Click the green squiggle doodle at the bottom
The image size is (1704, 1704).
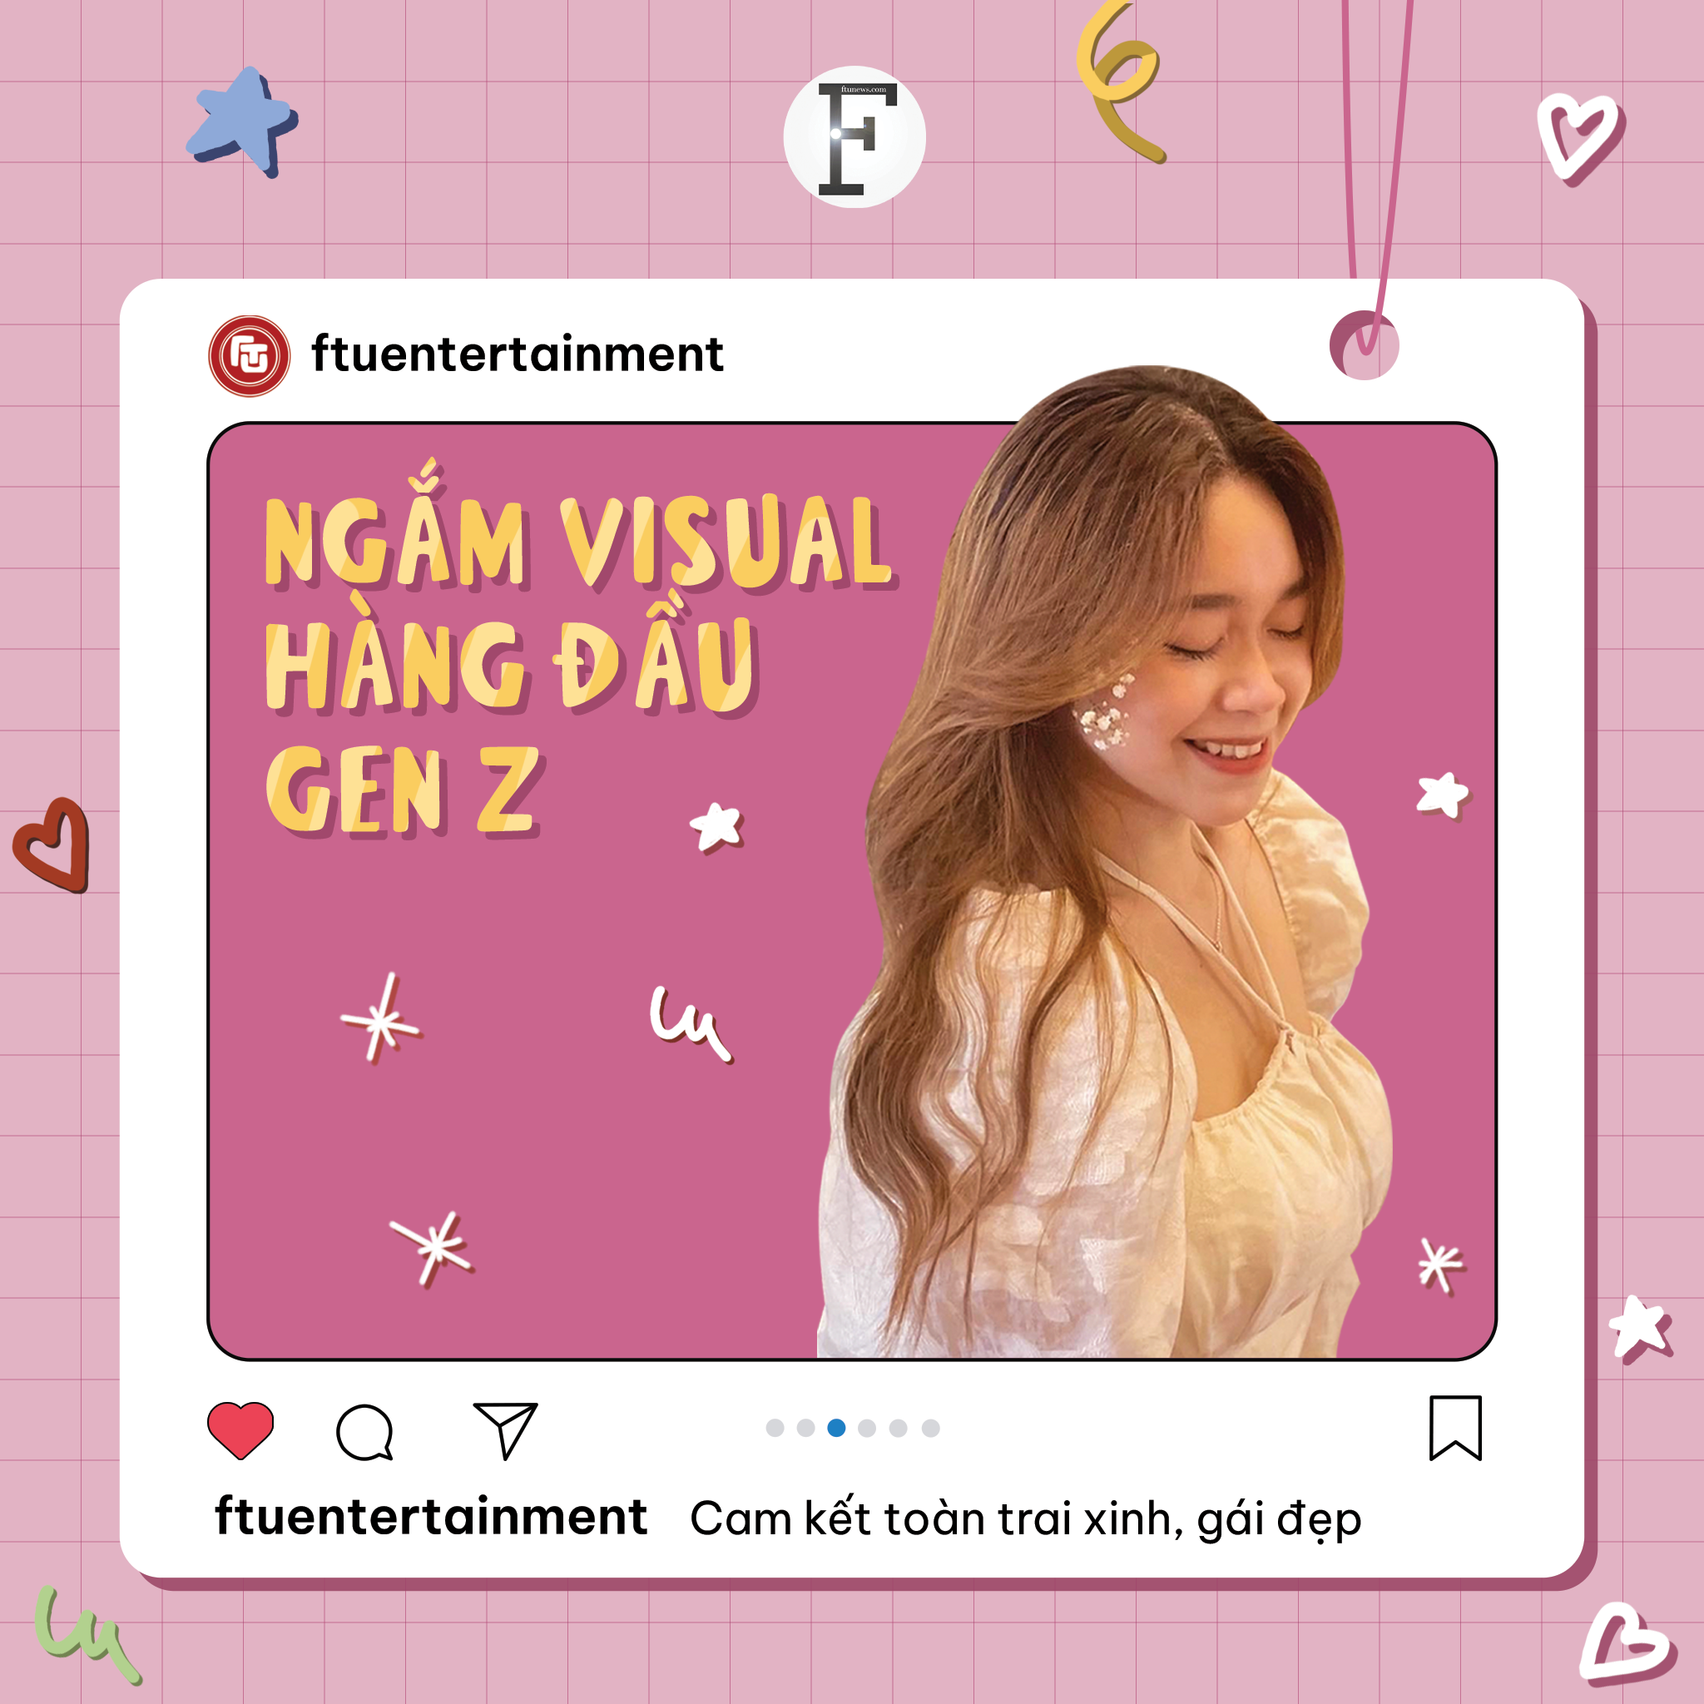87,1634
